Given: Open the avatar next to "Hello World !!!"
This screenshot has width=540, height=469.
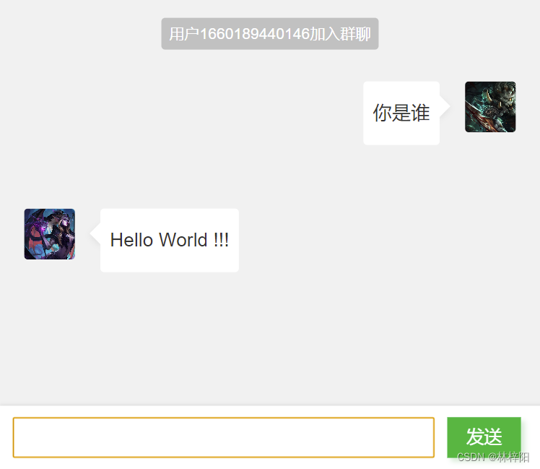Looking at the screenshot, I should [x=50, y=234].
